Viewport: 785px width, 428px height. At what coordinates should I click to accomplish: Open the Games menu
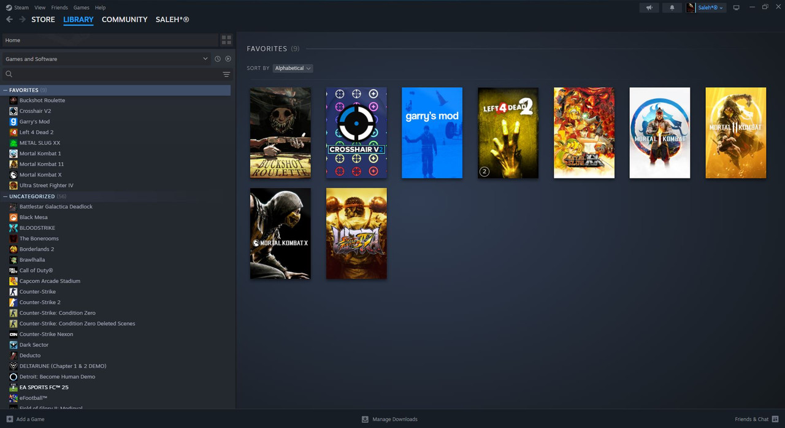[x=81, y=7]
